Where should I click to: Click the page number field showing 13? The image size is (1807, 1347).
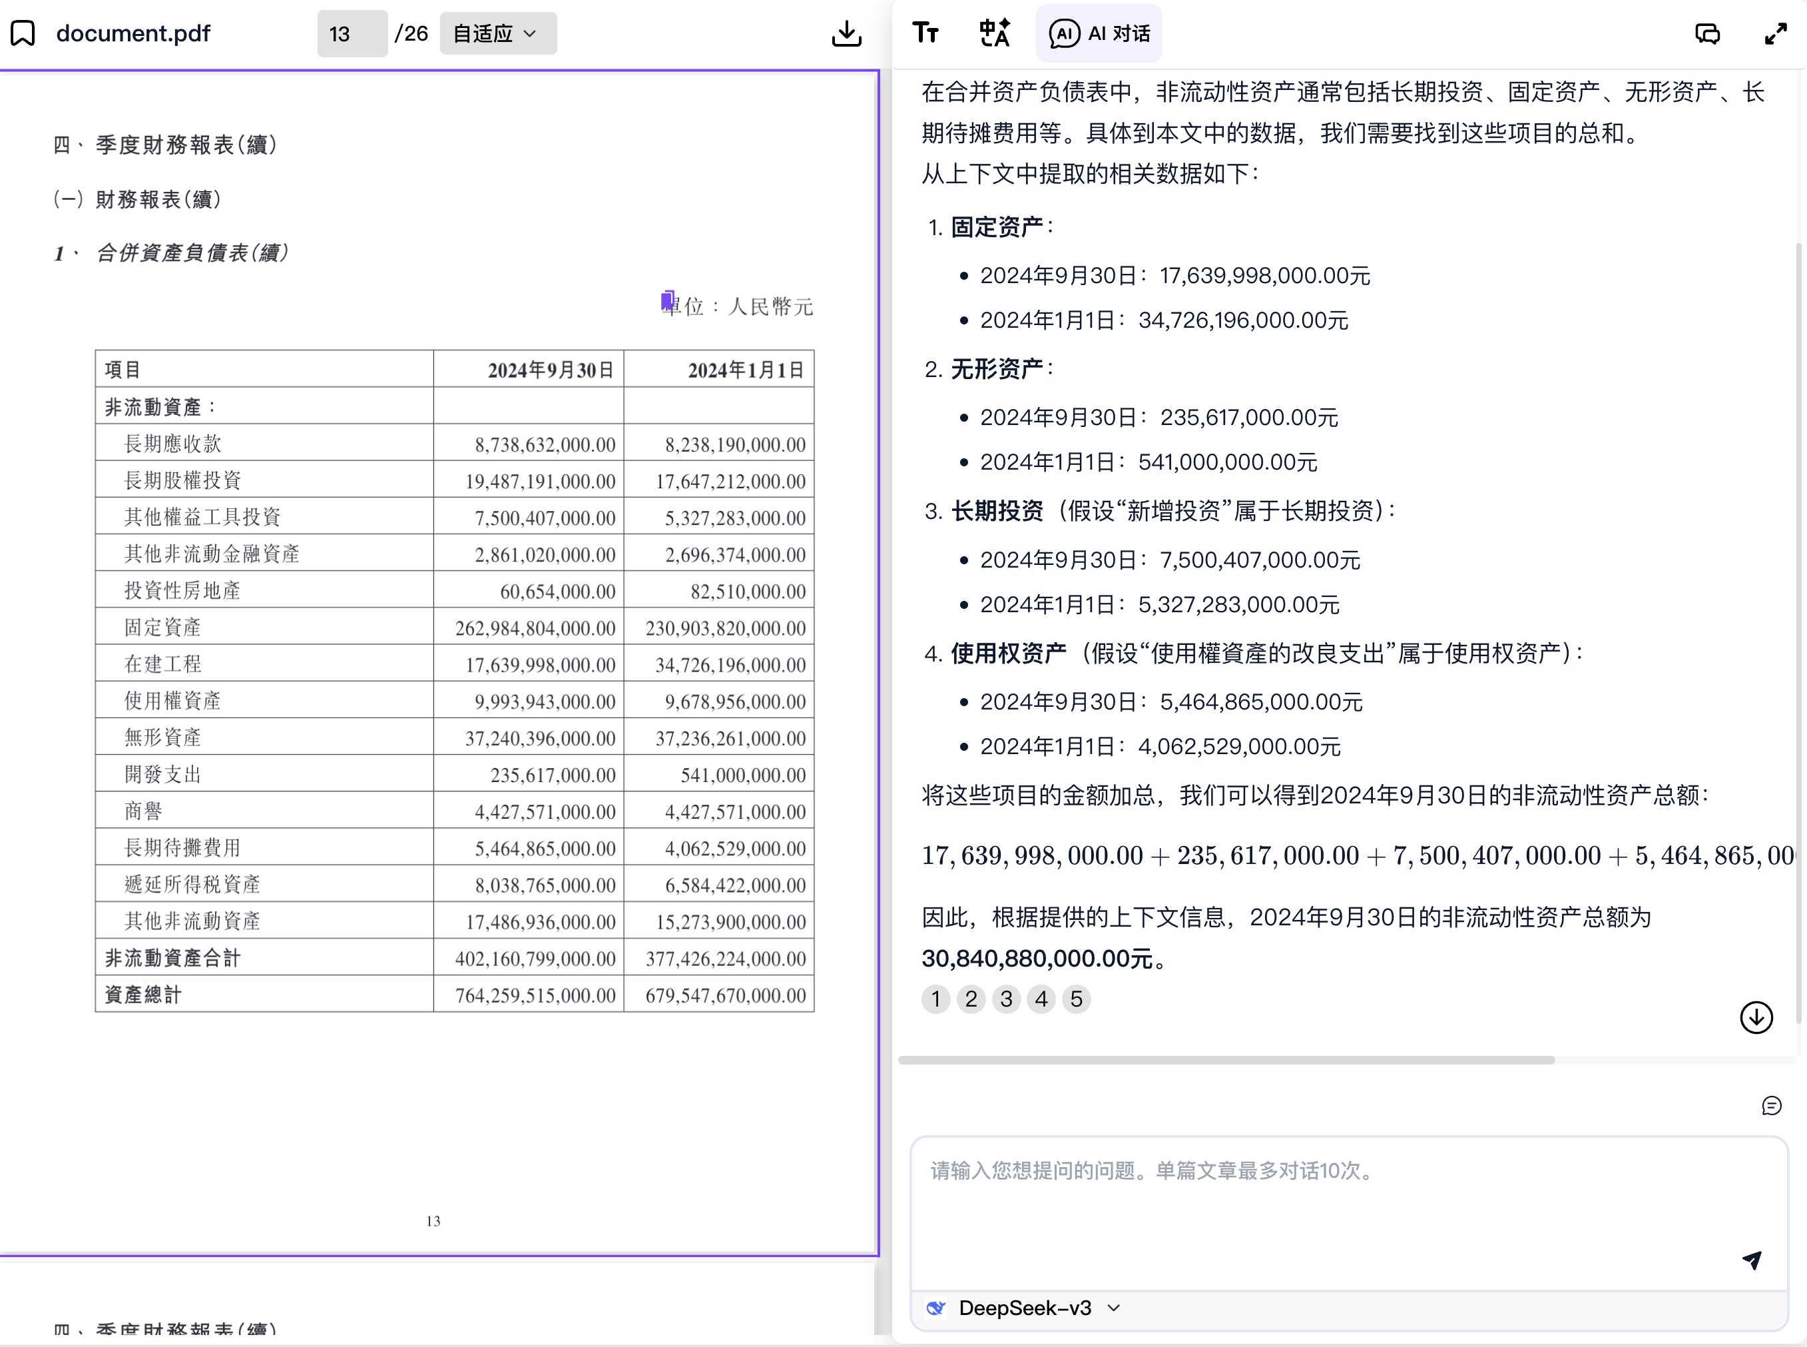[x=352, y=33]
